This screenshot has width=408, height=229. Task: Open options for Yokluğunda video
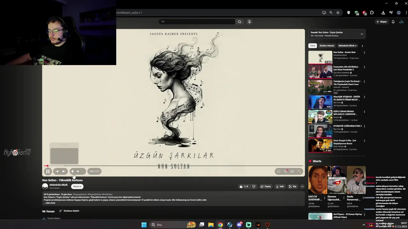[x=364, y=82]
